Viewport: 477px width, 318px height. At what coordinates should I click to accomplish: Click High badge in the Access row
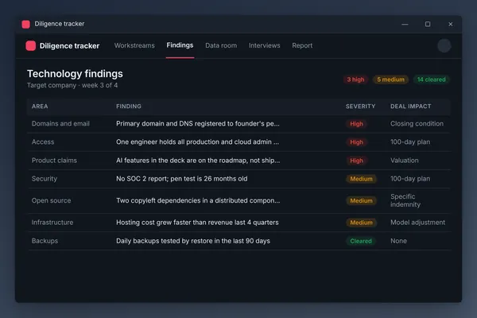click(x=356, y=142)
